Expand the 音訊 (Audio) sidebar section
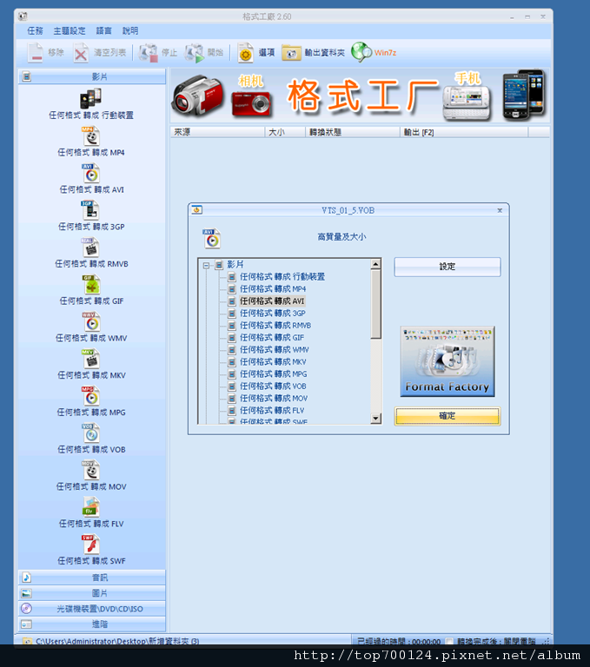Screen dimensions: 590x667 (x=92, y=578)
